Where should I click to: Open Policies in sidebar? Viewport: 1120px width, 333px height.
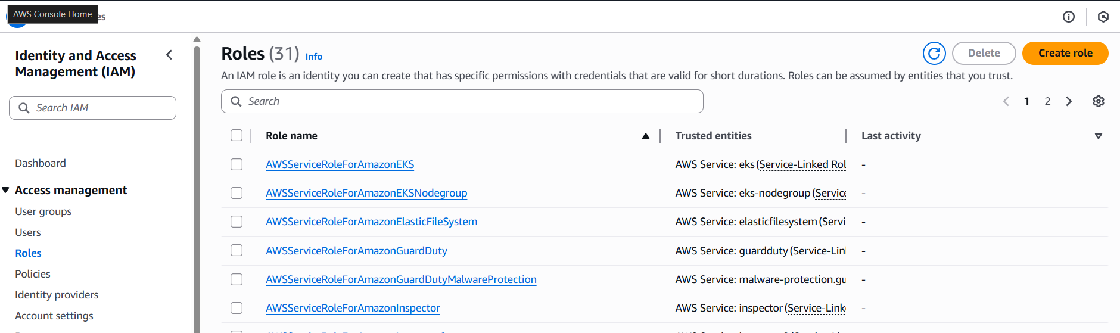[33, 274]
